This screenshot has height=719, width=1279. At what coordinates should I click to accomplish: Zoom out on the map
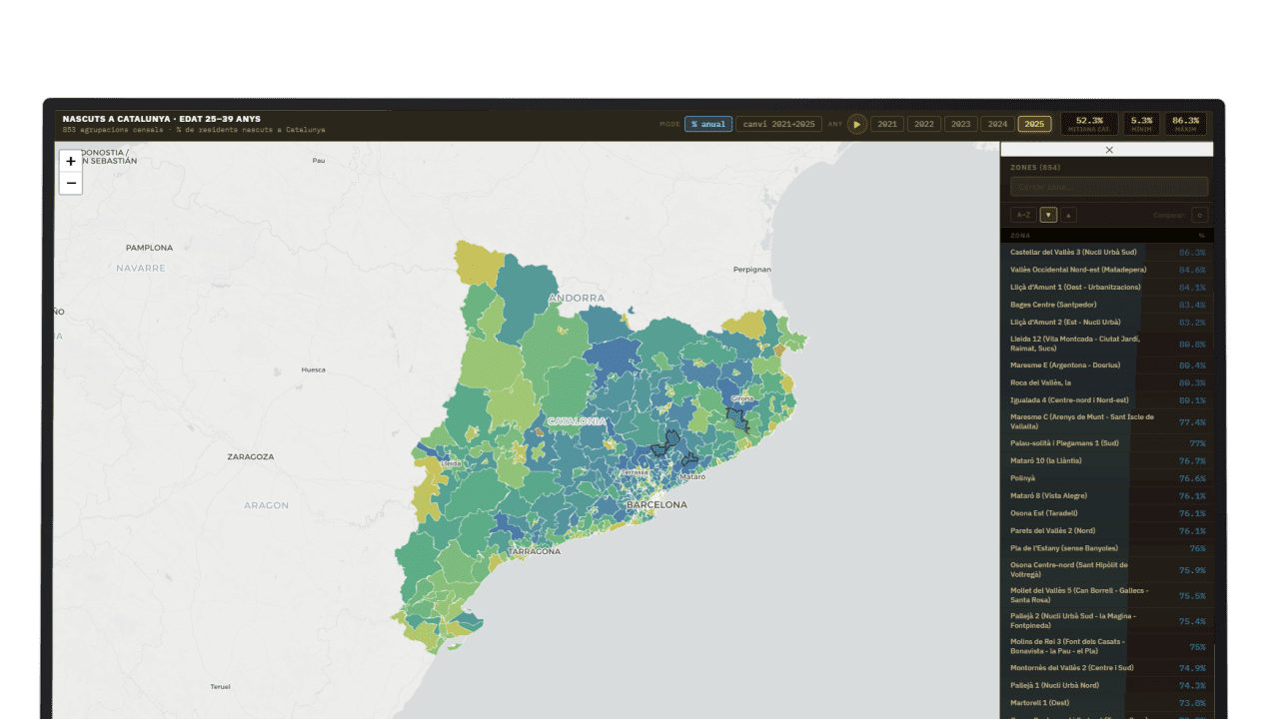(x=70, y=183)
